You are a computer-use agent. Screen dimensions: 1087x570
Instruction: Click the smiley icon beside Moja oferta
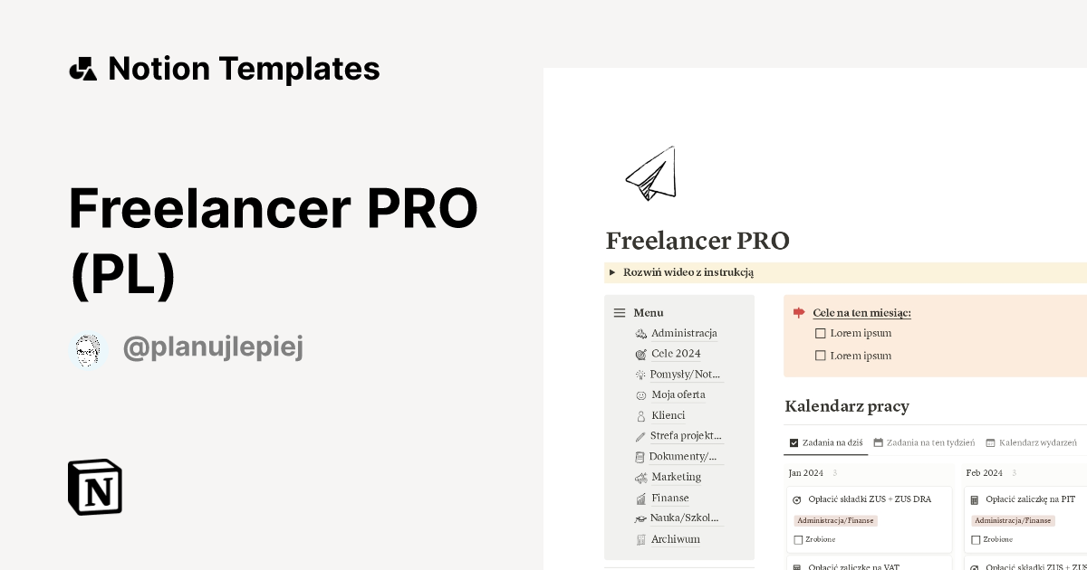point(640,394)
